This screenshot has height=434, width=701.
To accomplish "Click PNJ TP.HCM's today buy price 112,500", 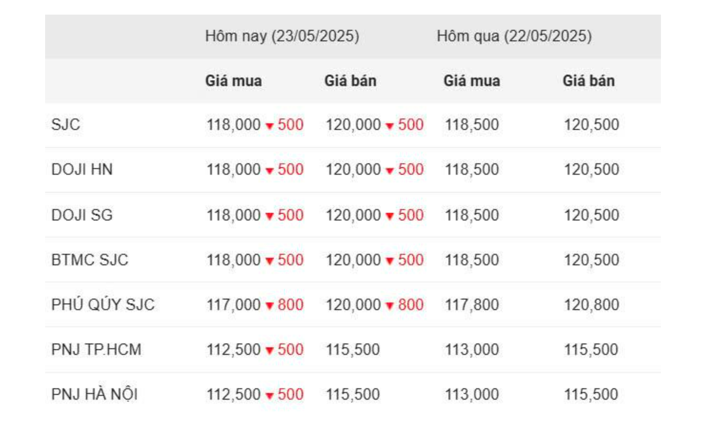I will (x=233, y=349).
